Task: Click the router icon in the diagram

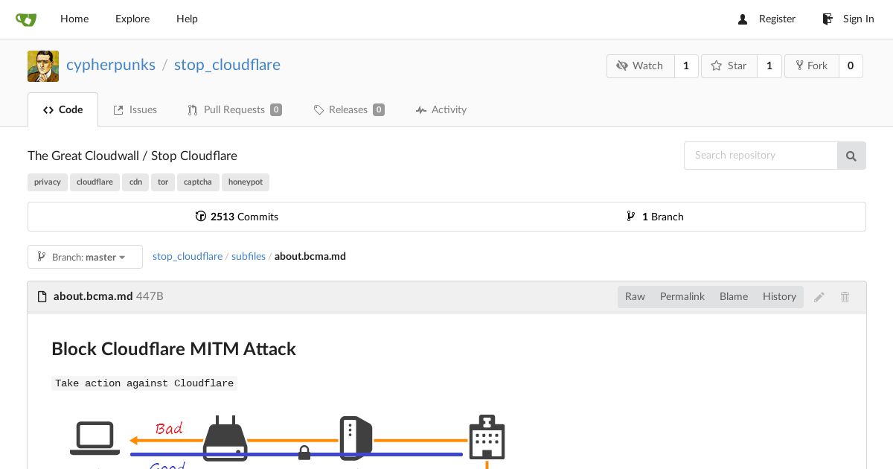Action: pyautogui.click(x=225, y=438)
